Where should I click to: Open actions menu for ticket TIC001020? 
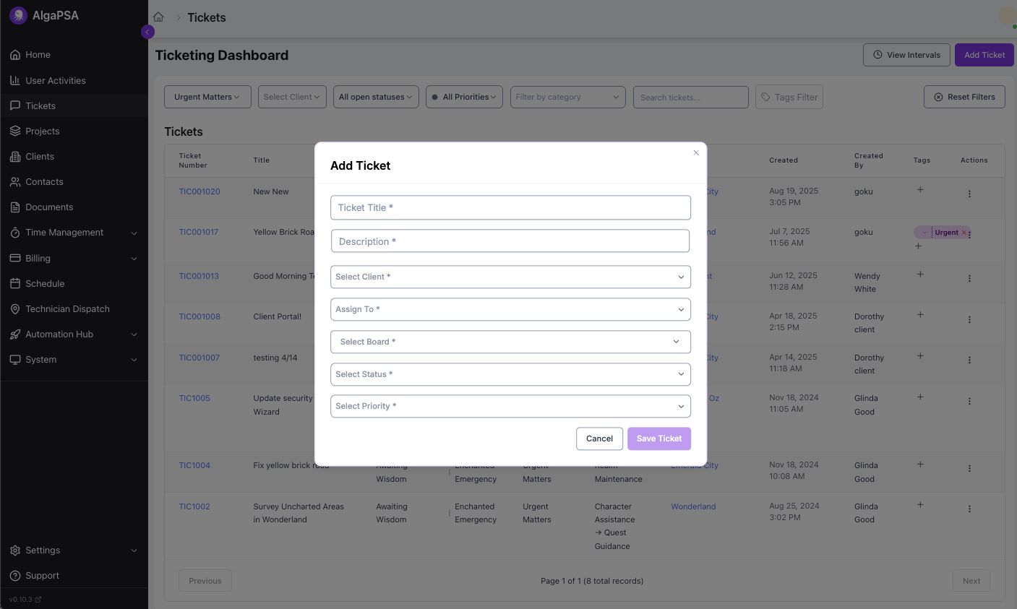tap(969, 194)
